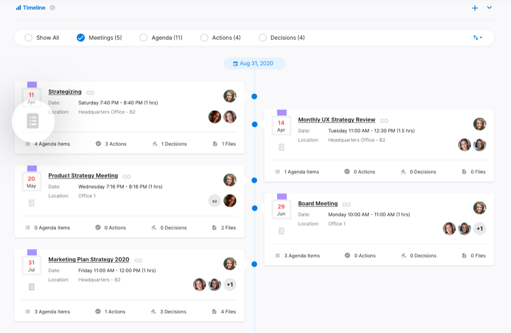Click '1 Actions' on Marketing Plan card
The image size is (511, 333).
[x=115, y=312]
